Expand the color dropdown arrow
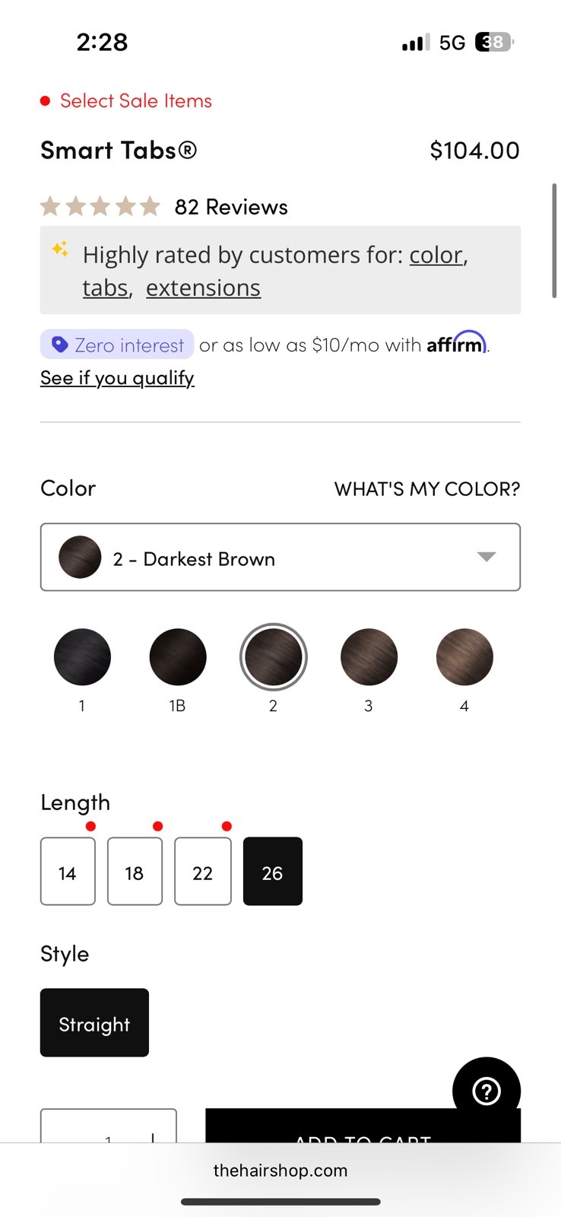 pos(487,557)
